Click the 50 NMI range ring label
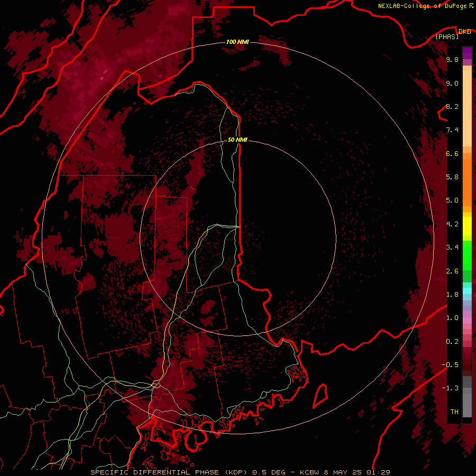 click(x=237, y=140)
